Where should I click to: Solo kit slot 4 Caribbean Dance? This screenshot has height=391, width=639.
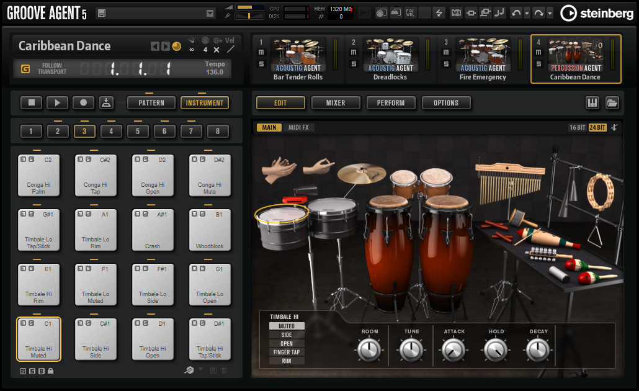pyautogui.click(x=538, y=64)
